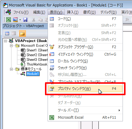Open the 編集(E) menu
132x129 pixels.
[39, 12]
